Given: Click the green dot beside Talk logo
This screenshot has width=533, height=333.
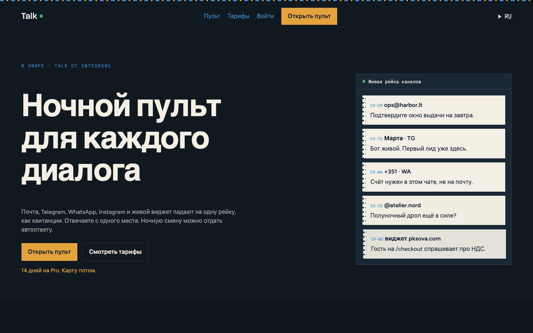Looking at the screenshot, I should click(41, 16).
